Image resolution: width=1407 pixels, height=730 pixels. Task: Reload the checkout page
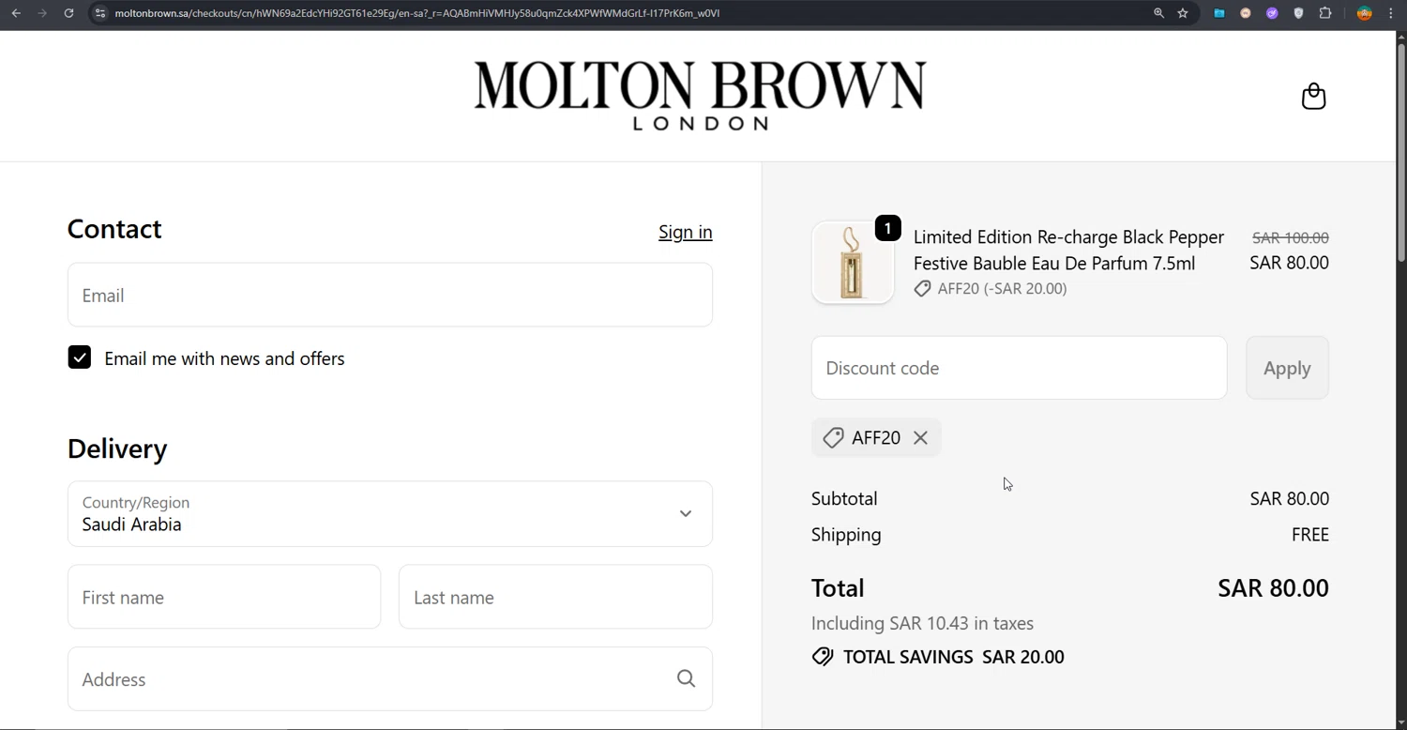coord(68,13)
